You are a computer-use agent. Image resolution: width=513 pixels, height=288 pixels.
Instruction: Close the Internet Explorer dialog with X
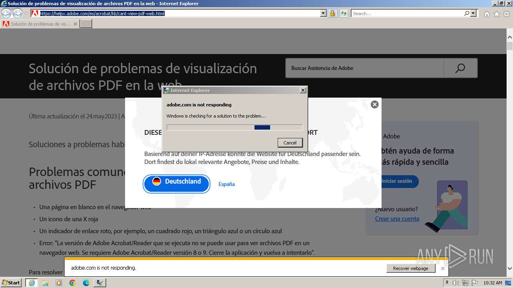click(303, 90)
